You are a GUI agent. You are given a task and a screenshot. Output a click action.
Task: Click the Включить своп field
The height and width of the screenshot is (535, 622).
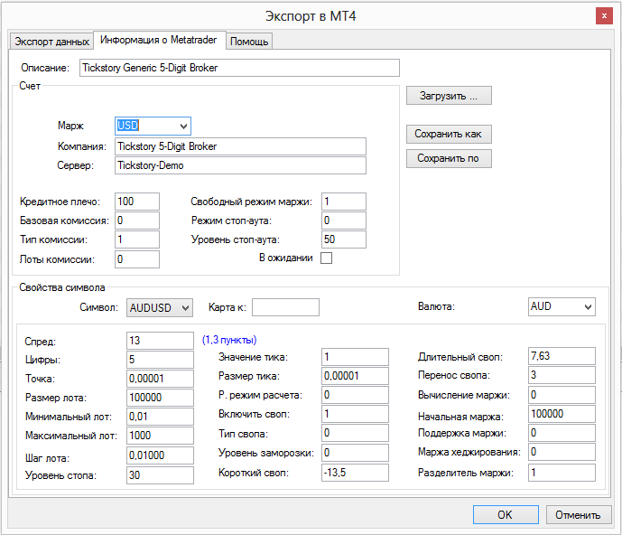355,414
